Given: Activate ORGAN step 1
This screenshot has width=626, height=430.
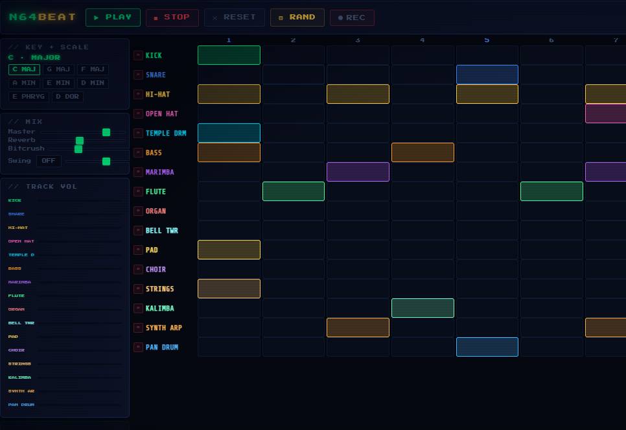Looking at the screenshot, I should pyautogui.click(x=229, y=211).
